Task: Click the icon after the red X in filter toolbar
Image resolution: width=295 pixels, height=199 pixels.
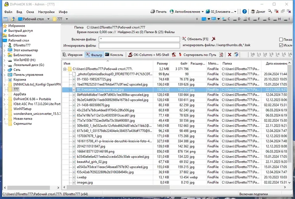Action: tap(236, 55)
